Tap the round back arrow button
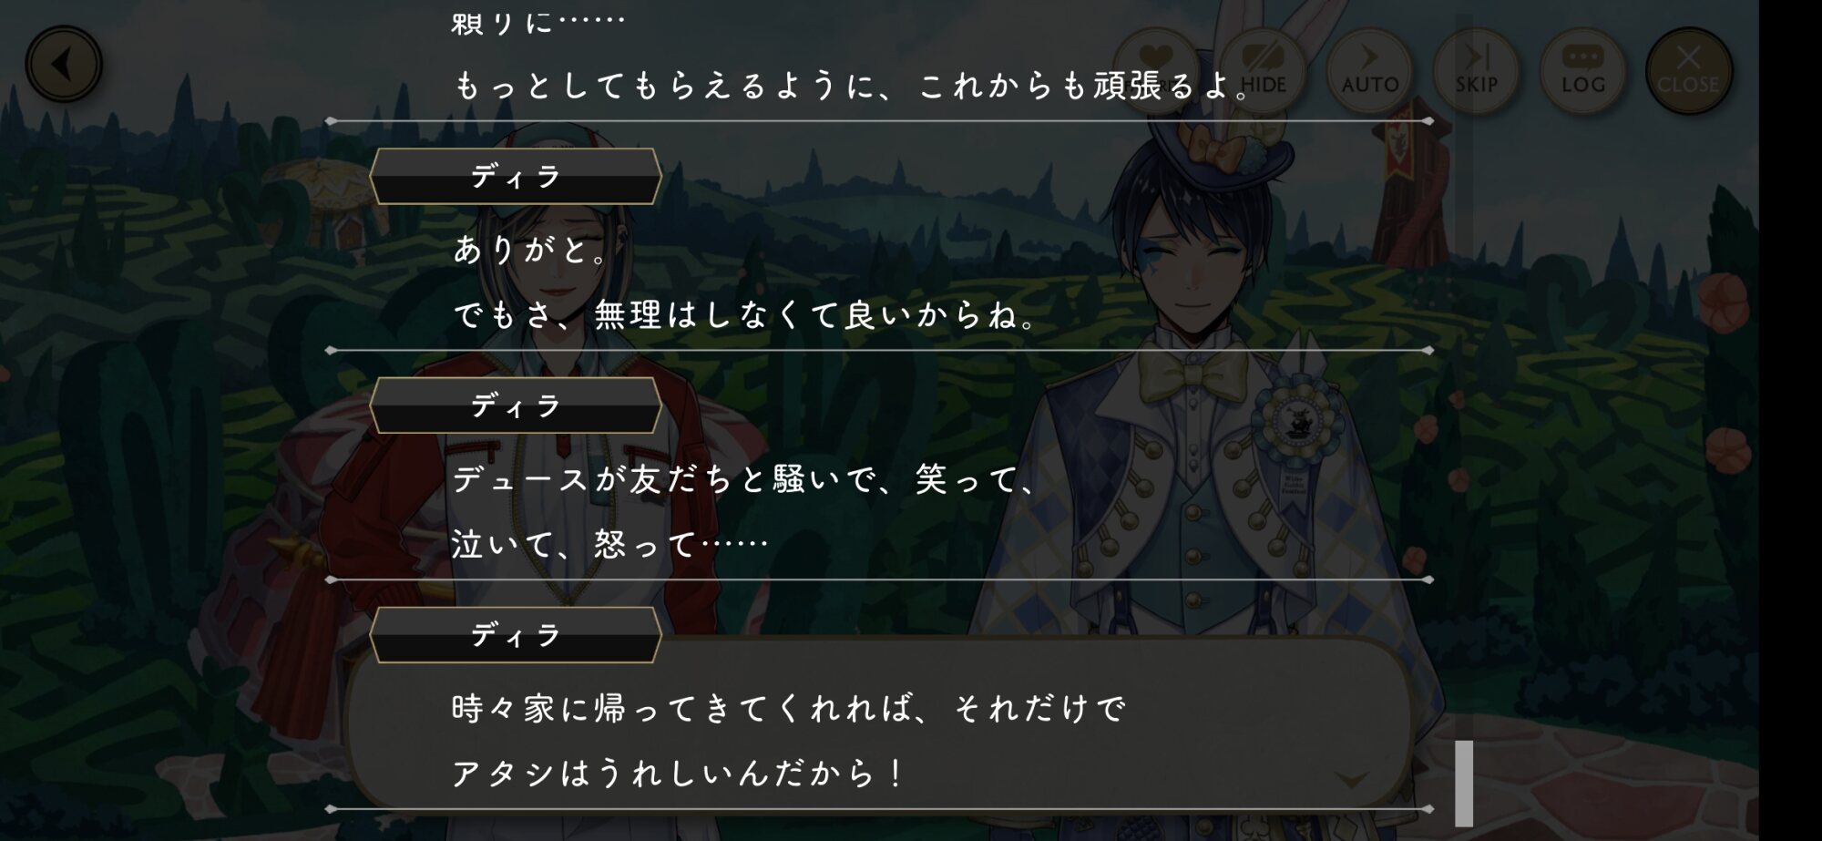The width and height of the screenshot is (1822, 841). 64,65
